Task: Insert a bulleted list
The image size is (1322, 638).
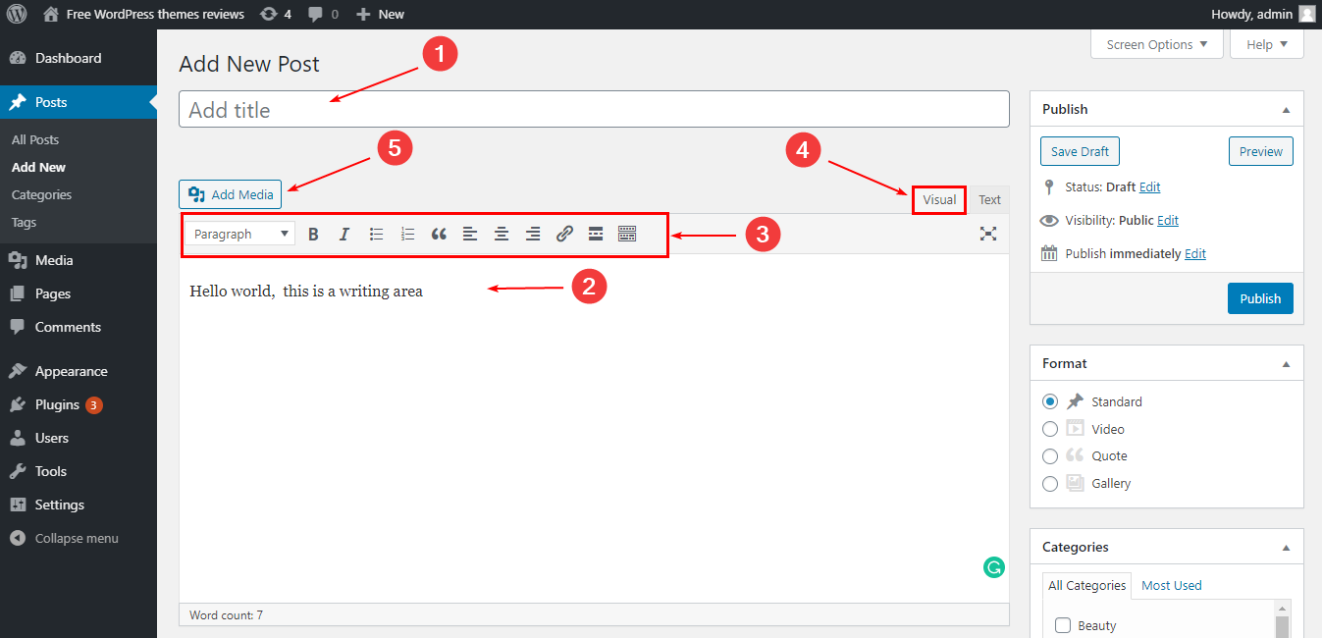Action: click(376, 234)
